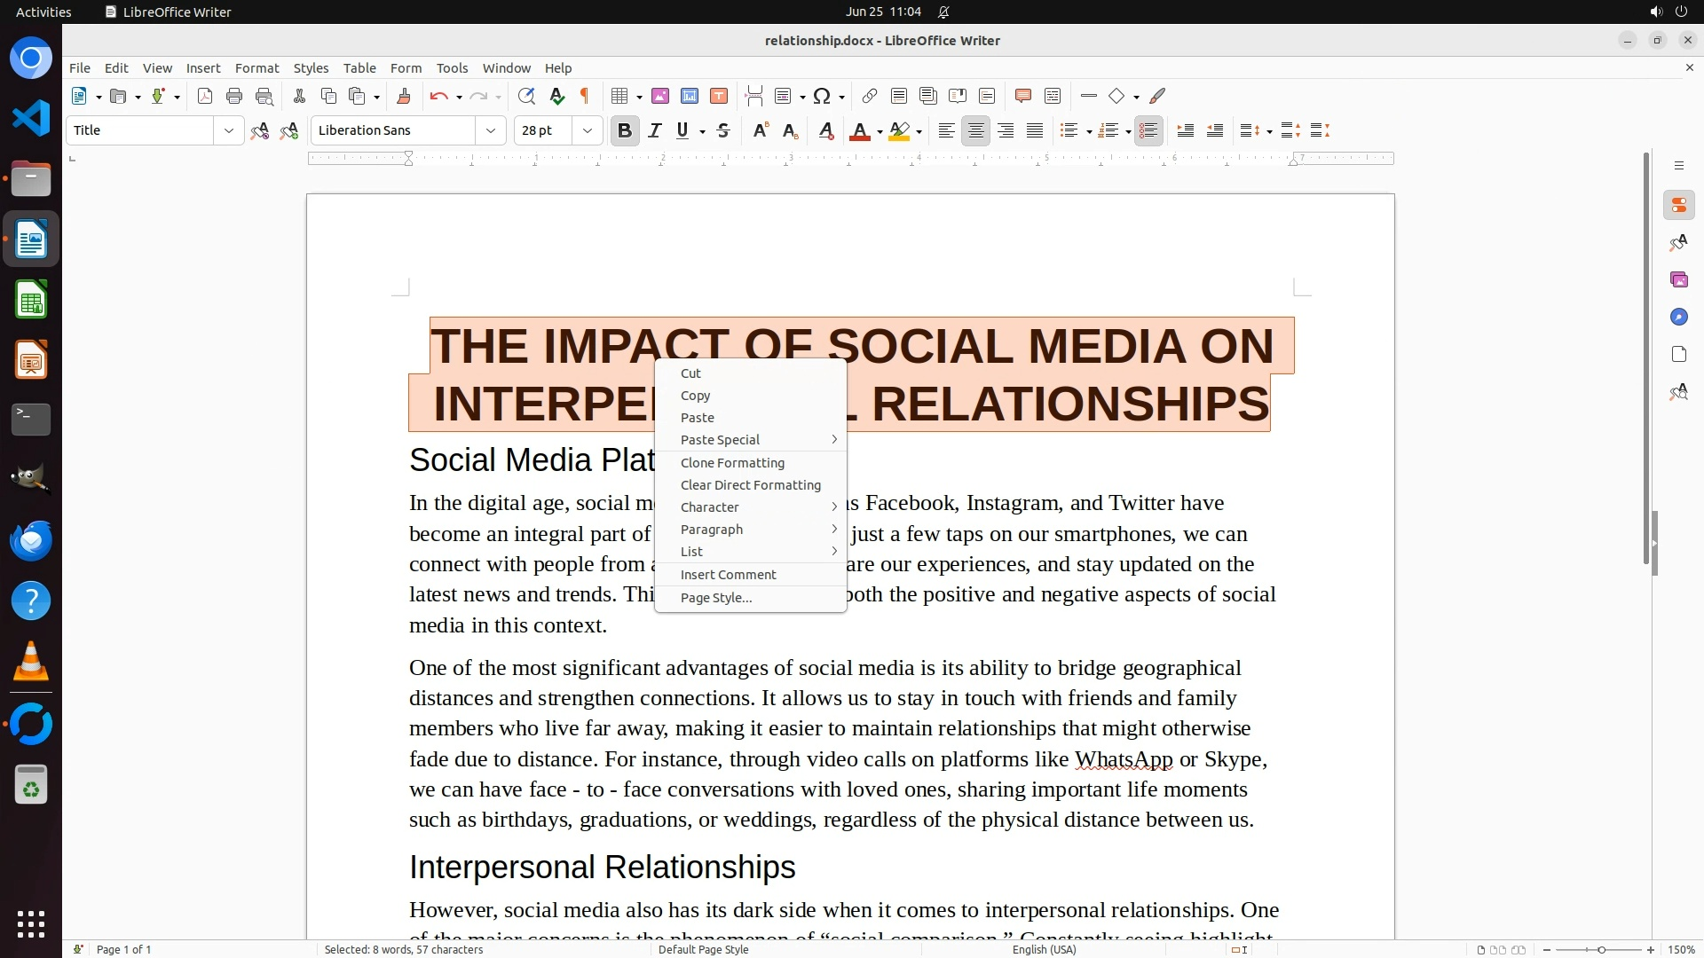Screen dimensions: 1704x958
Task: Open the Navigator sidebar panel
Action: click(1678, 318)
